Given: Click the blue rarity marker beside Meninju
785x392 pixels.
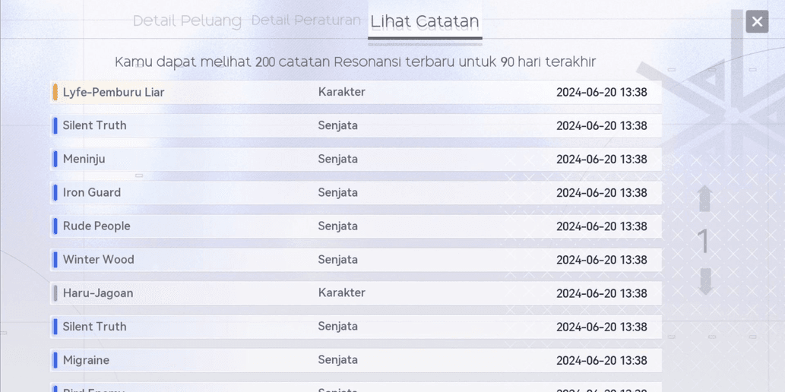Looking at the screenshot, I should click(55, 160).
